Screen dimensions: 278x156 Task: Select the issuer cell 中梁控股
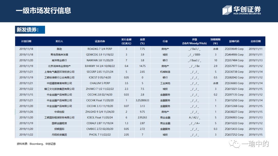[59, 112]
